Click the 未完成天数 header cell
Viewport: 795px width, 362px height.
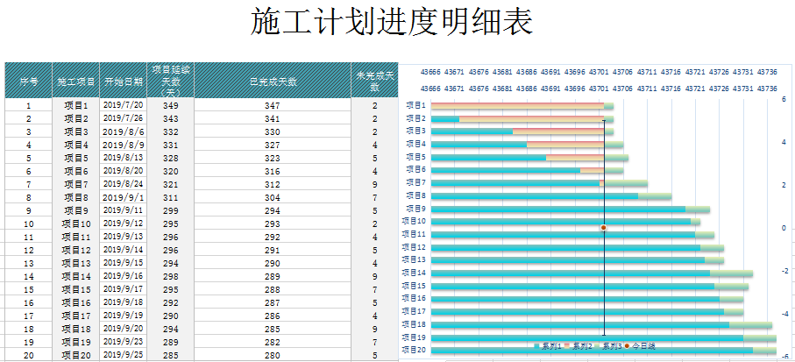(x=374, y=81)
